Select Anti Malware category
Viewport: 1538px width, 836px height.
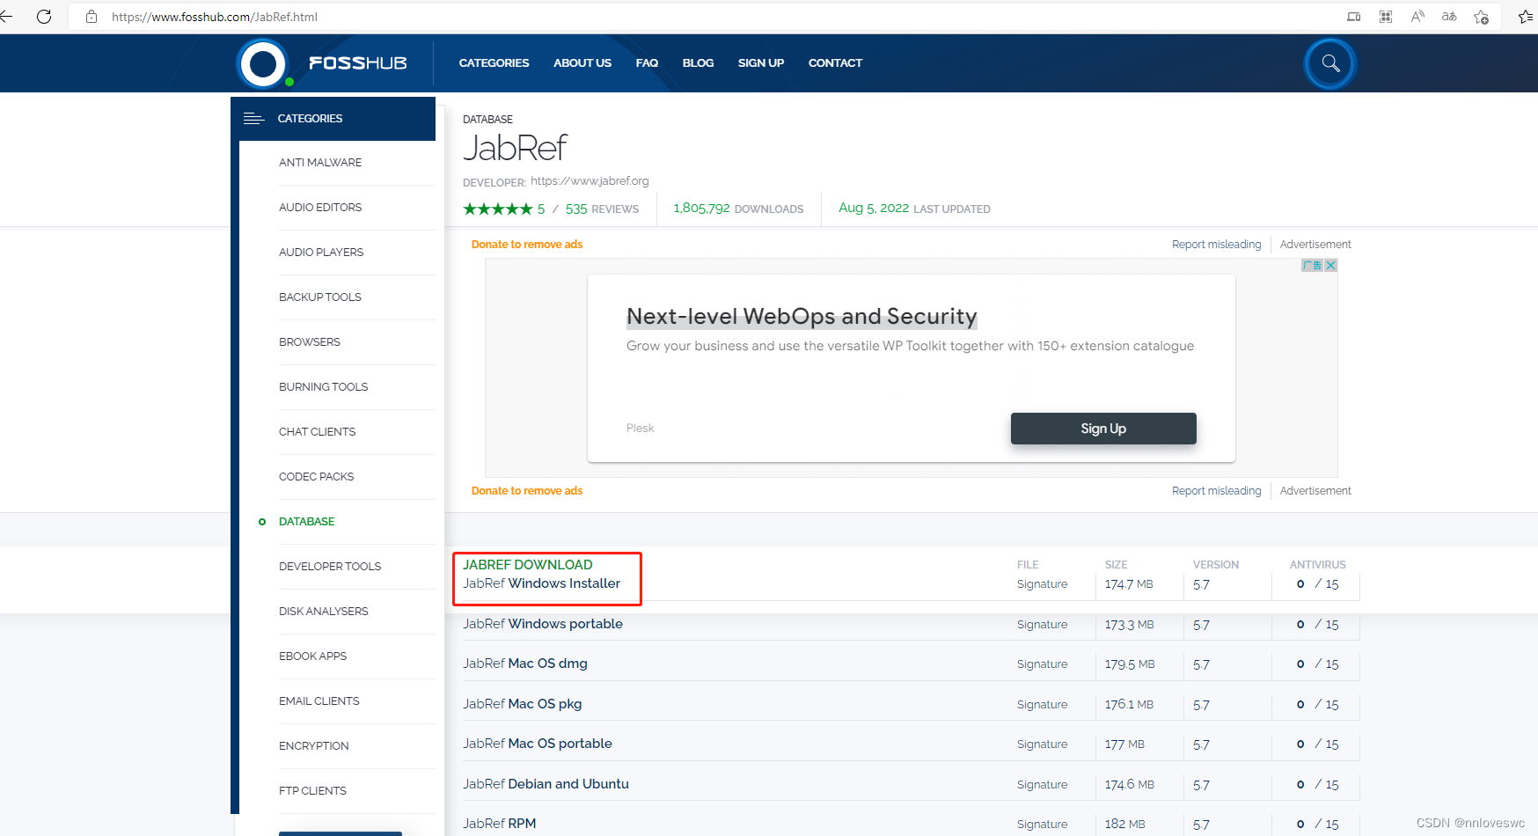pyautogui.click(x=320, y=163)
